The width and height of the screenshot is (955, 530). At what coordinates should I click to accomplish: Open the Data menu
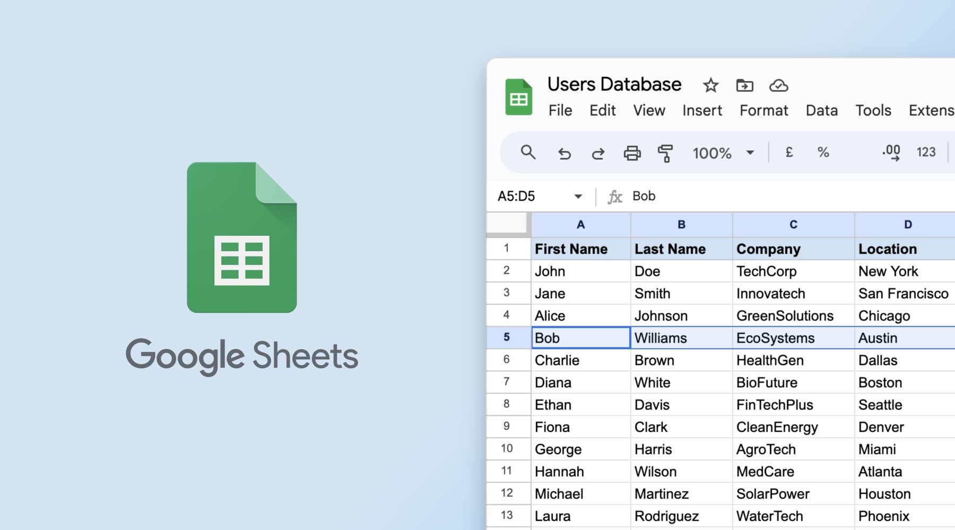point(821,110)
